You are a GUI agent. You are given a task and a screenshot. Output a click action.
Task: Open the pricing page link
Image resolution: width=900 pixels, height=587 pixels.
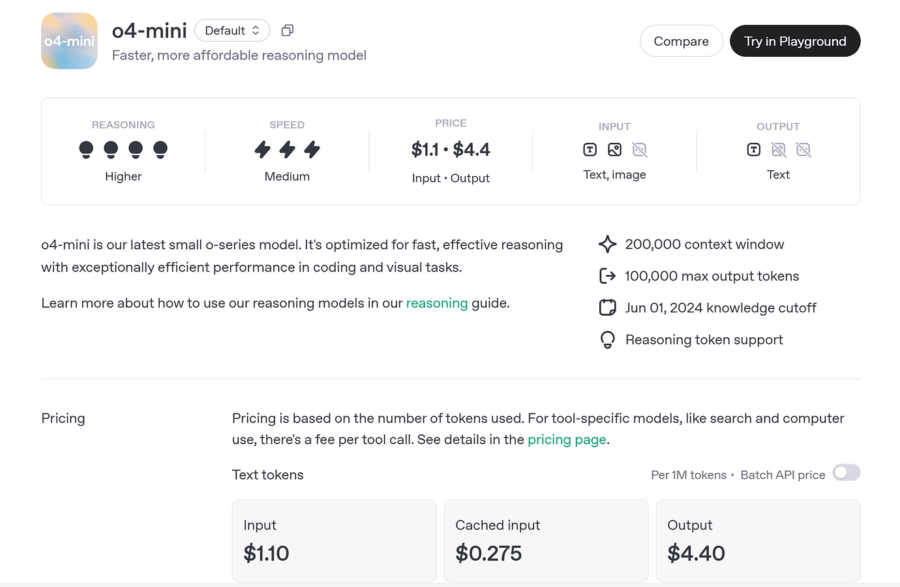[x=567, y=440]
